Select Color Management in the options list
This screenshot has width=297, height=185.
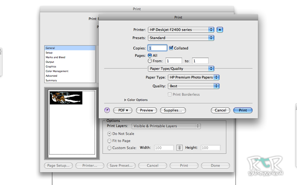pos(57,71)
